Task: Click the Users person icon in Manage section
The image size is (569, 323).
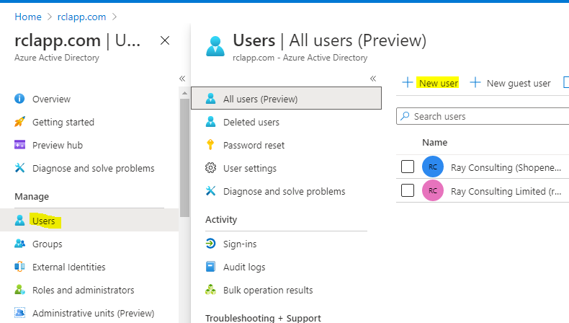Action: 19,220
